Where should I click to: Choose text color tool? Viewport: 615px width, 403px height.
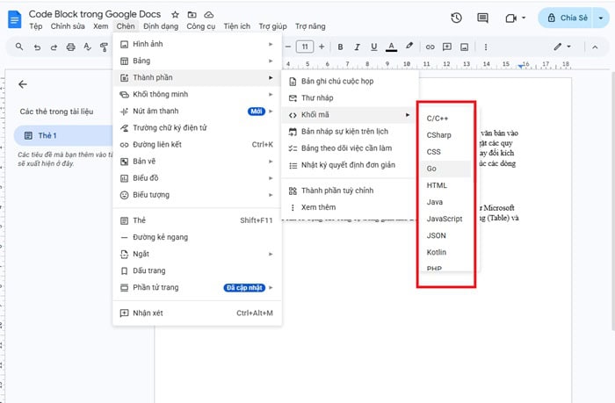click(391, 47)
